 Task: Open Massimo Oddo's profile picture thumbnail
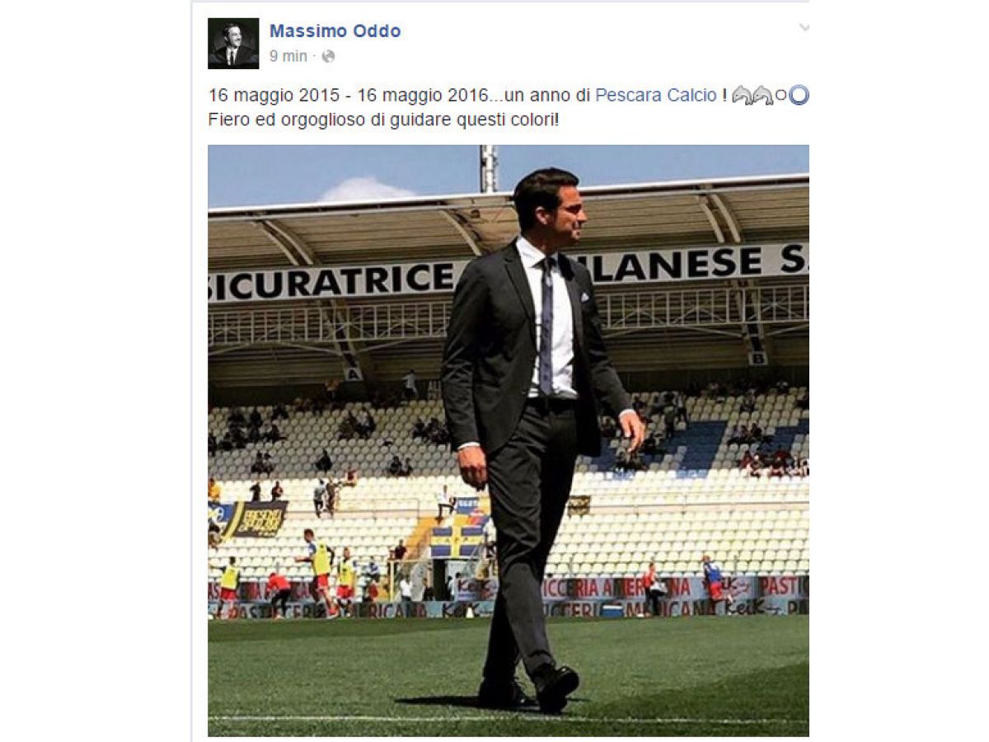tap(233, 44)
